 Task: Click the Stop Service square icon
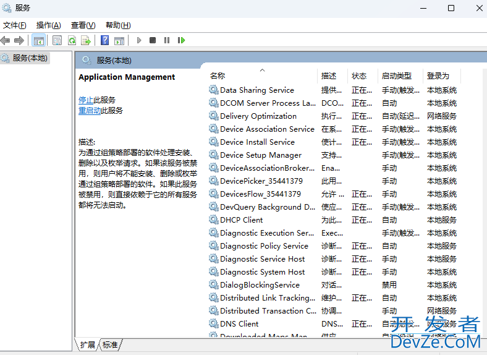(x=153, y=40)
